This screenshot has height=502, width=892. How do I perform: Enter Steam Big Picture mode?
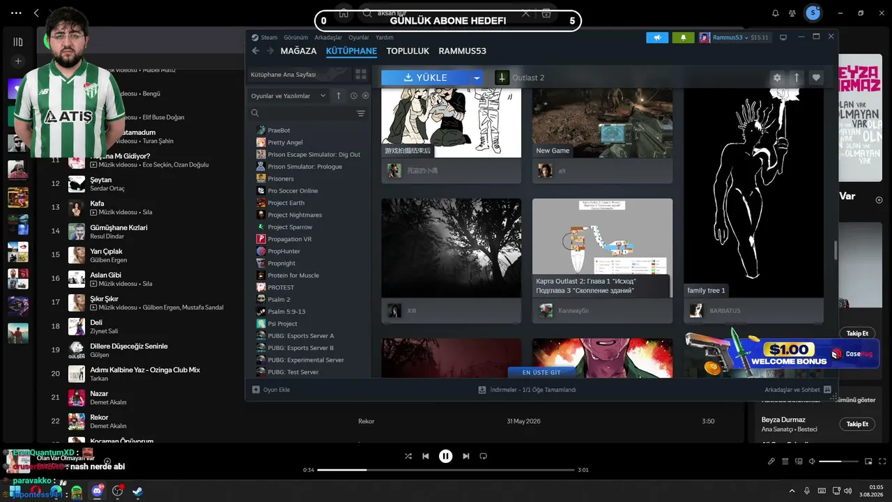coord(783,38)
